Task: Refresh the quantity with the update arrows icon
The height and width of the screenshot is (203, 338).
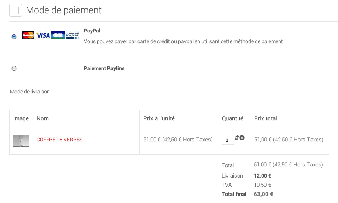Action: coord(237,138)
